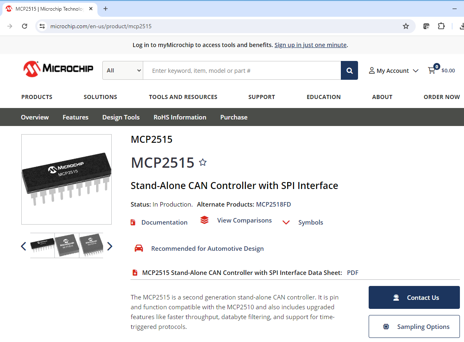Click the browser extensions puzzle icon

[441, 26]
